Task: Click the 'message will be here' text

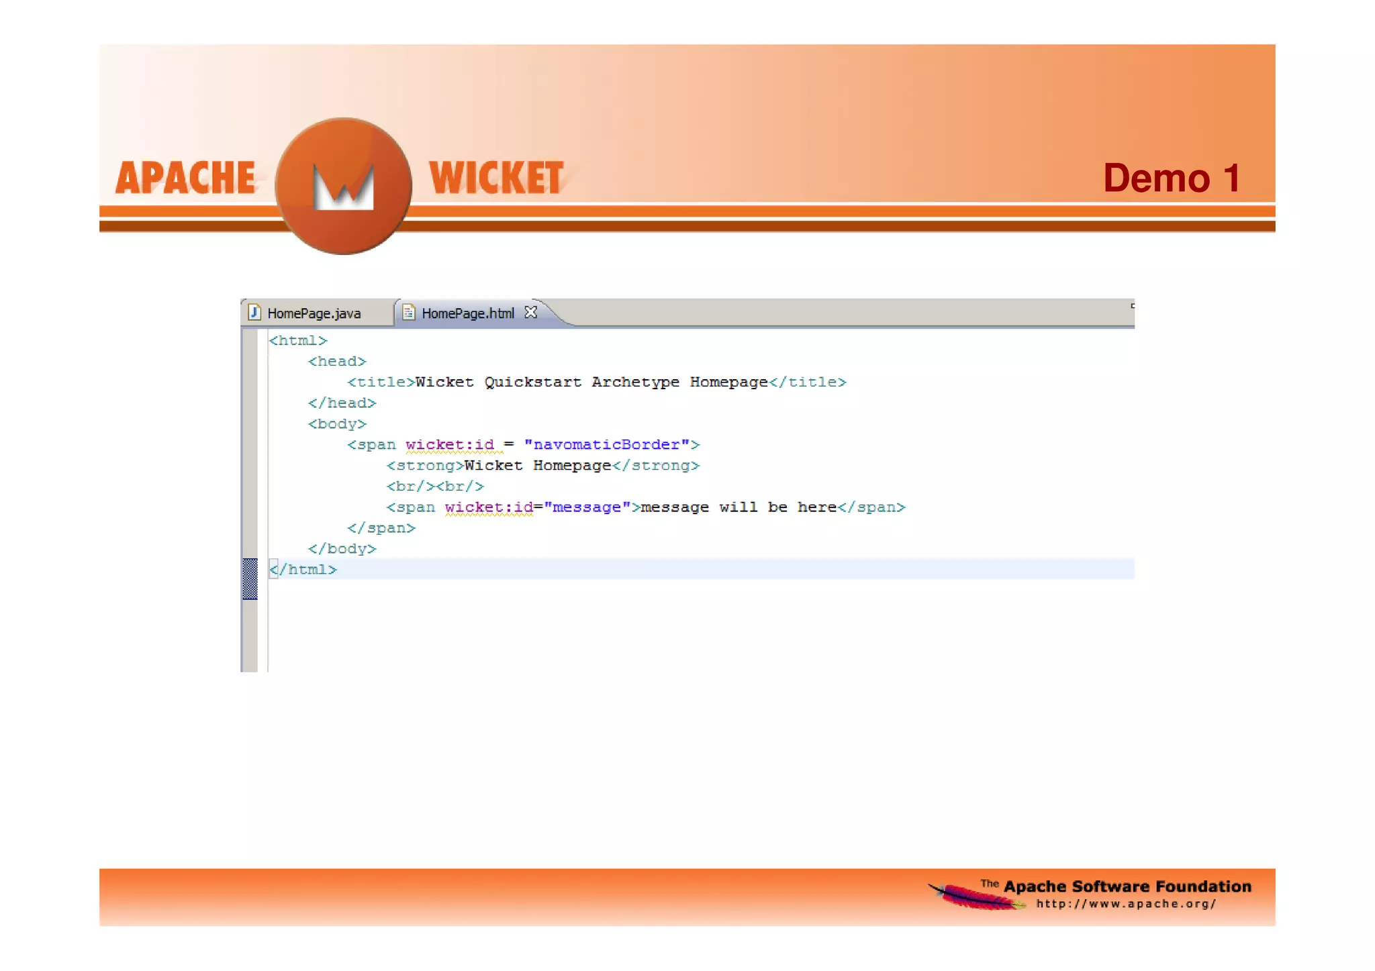Action: 739,507
